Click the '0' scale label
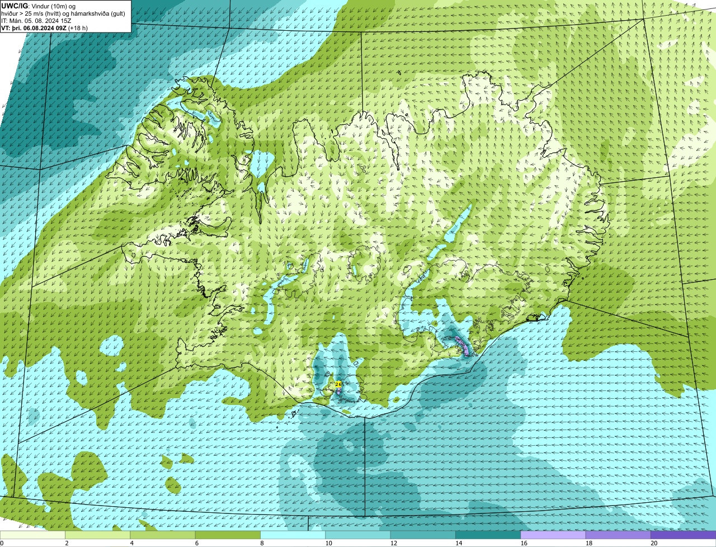Viewport: 716px width, 547px height. coord(2,543)
